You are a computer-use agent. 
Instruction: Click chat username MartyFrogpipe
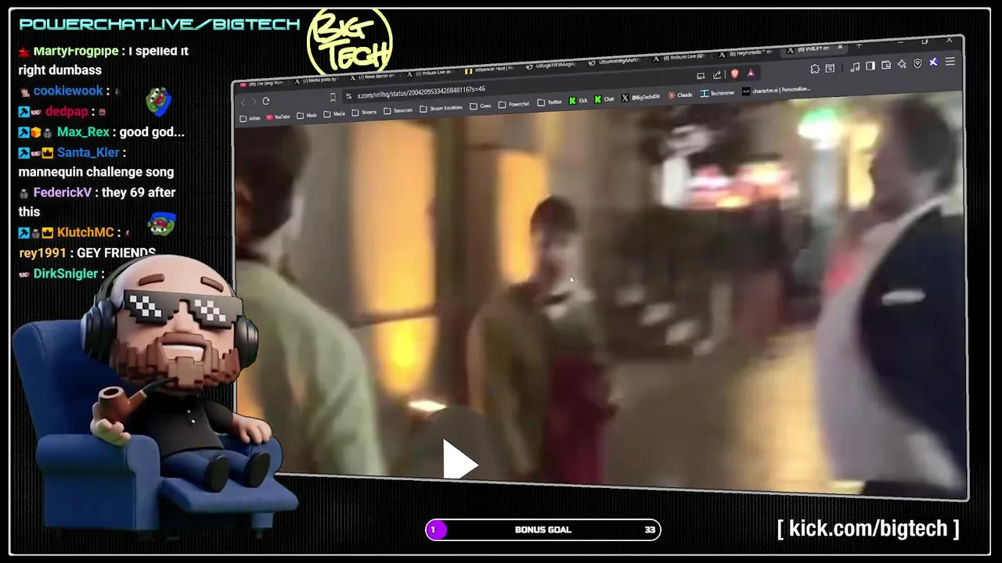(76, 51)
